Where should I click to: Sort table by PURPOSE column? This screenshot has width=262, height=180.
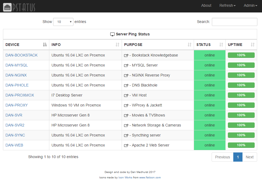pyautogui.click(x=158, y=45)
